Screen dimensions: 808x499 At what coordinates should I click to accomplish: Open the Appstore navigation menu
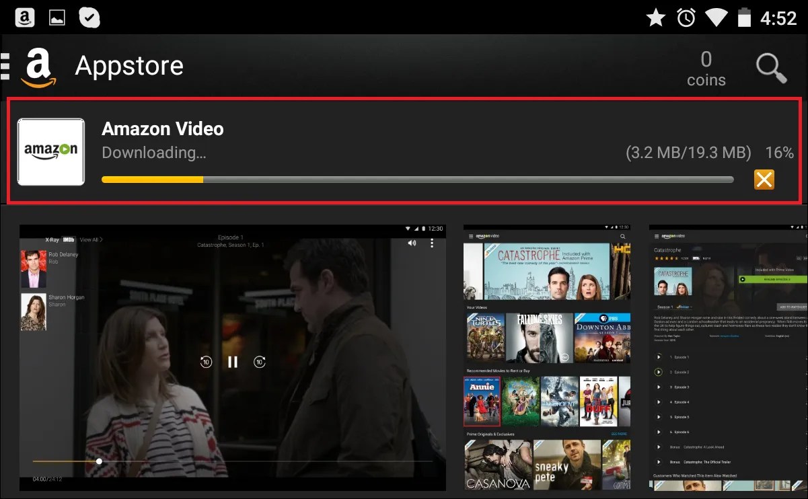[5, 65]
